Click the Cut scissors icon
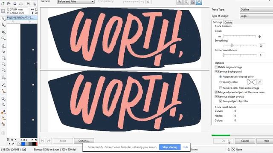The width and height of the screenshot is (273, 153). point(29,4)
